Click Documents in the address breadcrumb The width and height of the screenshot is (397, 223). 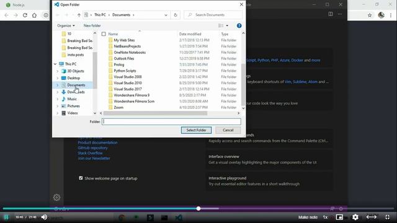122,15
